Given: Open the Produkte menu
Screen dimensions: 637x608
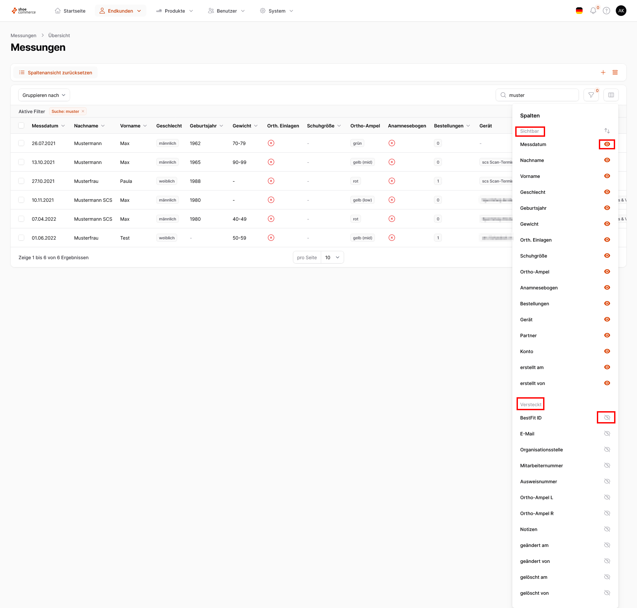Looking at the screenshot, I should (x=175, y=11).
